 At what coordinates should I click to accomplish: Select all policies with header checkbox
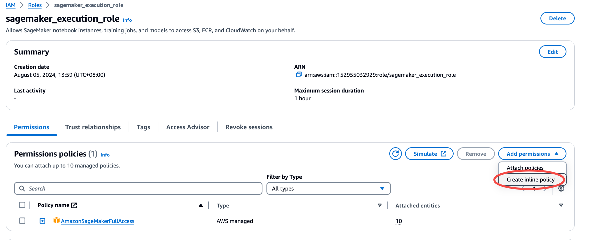22,205
